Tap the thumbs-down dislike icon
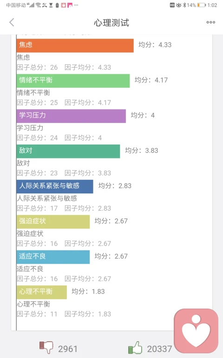The height and width of the screenshot is (358, 223). pos(46,347)
